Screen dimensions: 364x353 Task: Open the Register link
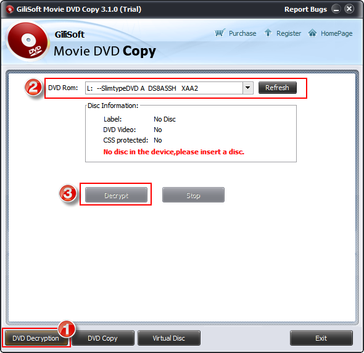(x=289, y=33)
